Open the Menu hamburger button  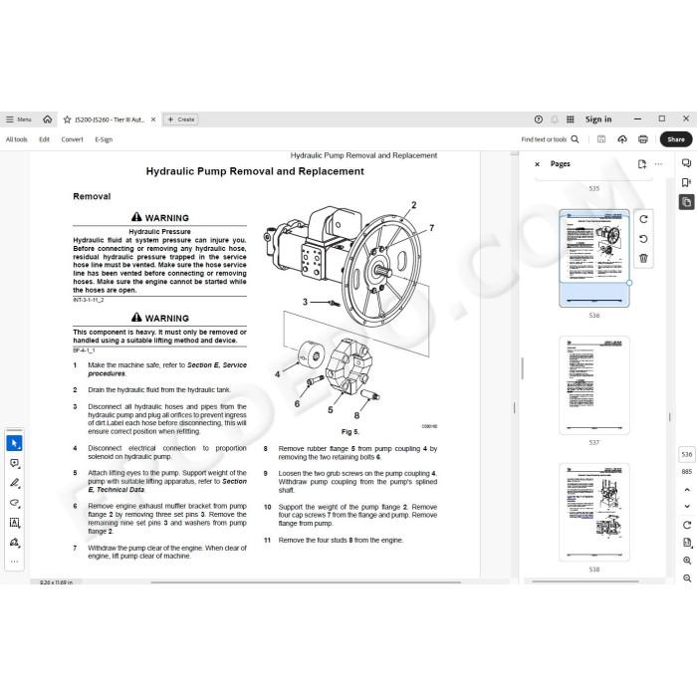coord(18,119)
